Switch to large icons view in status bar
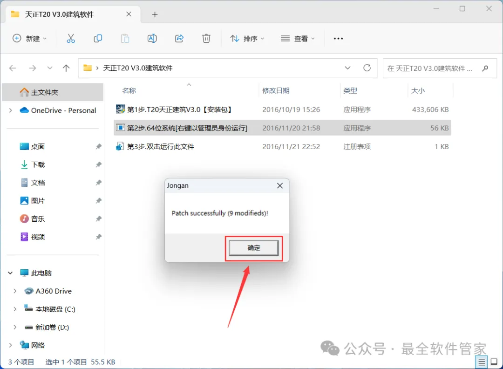The height and width of the screenshot is (369, 503). (x=494, y=362)
